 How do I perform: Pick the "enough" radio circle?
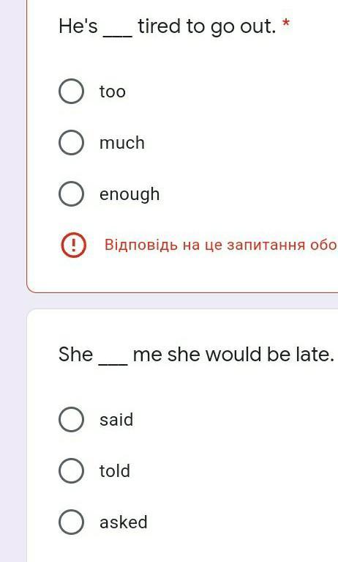click(71, 194)
